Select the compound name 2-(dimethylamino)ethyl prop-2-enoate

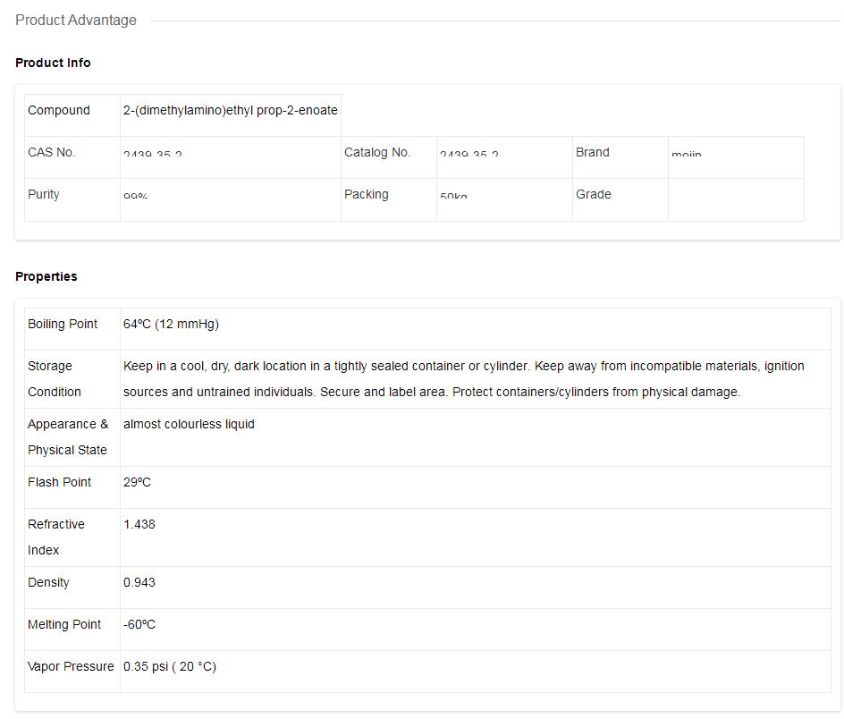pos(230,110)
